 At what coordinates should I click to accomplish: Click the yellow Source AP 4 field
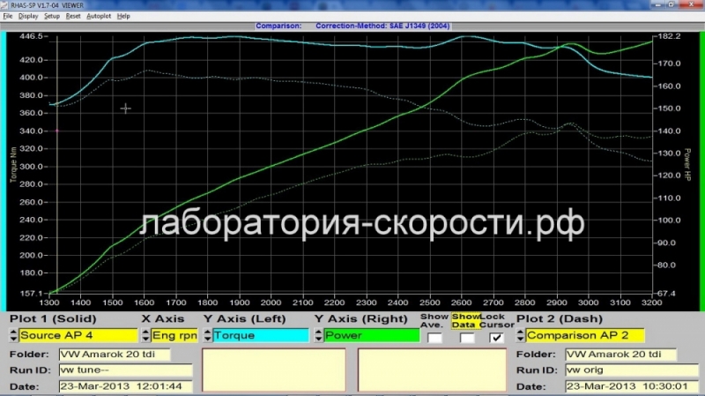78,335
